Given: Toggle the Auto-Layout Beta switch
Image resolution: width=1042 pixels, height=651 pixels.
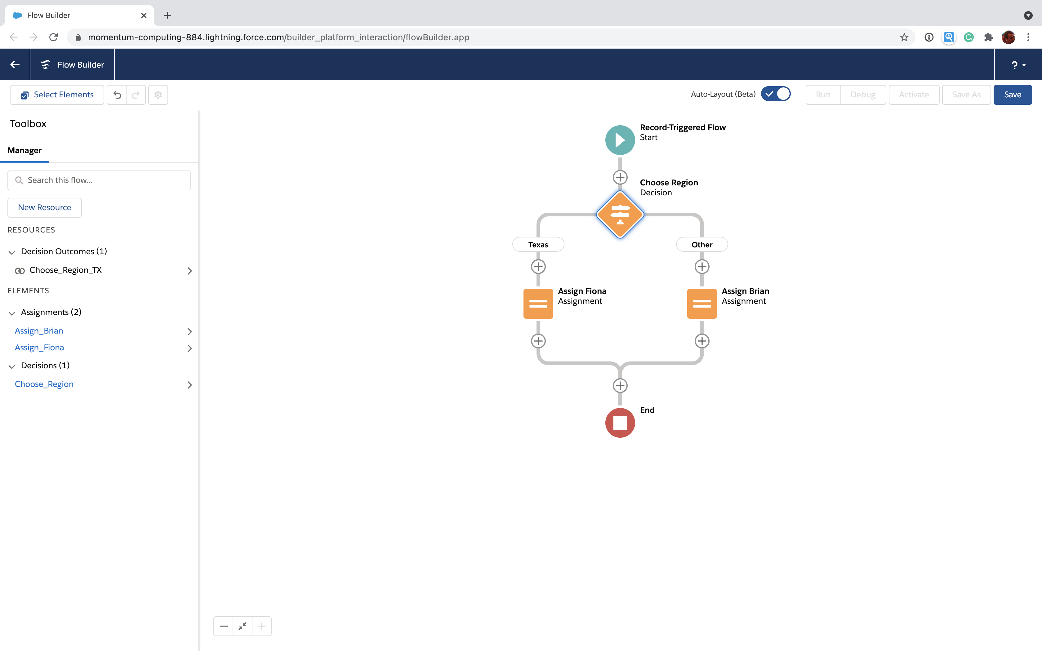Looking at the screenshot, I should 777,94.
